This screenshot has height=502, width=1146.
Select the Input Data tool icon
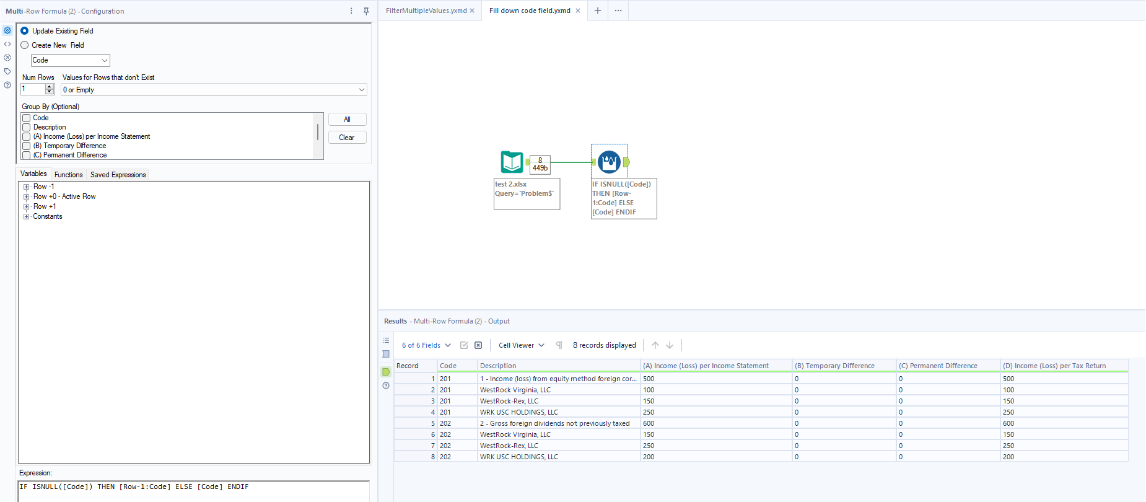click(x=512, y=162)
